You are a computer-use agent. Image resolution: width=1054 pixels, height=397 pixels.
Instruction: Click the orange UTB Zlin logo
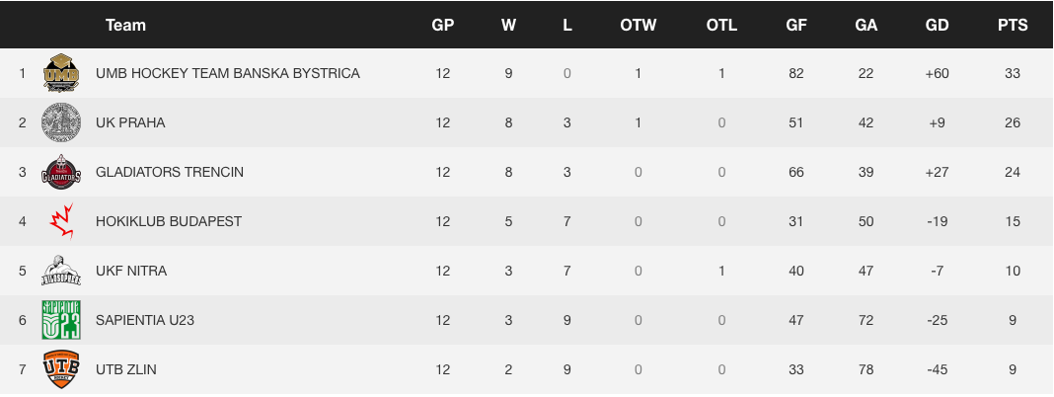(60, 369)
